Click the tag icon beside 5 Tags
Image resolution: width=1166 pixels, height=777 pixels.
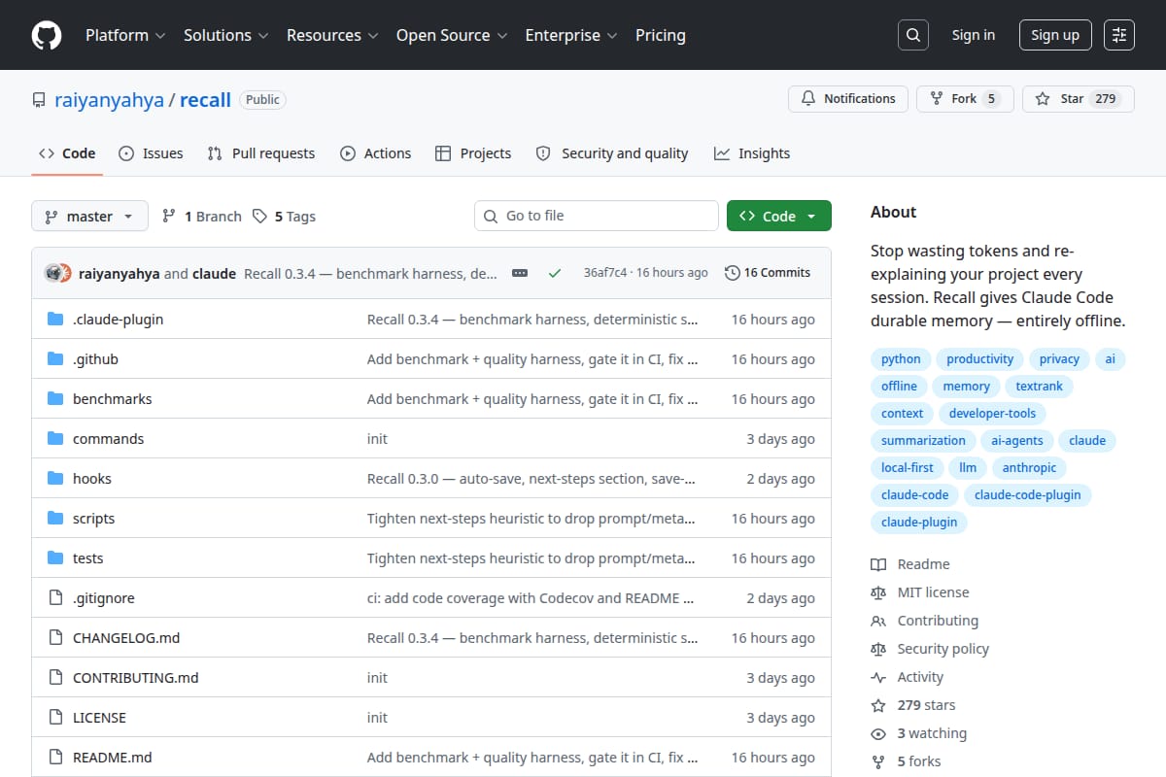pos(259,216)
